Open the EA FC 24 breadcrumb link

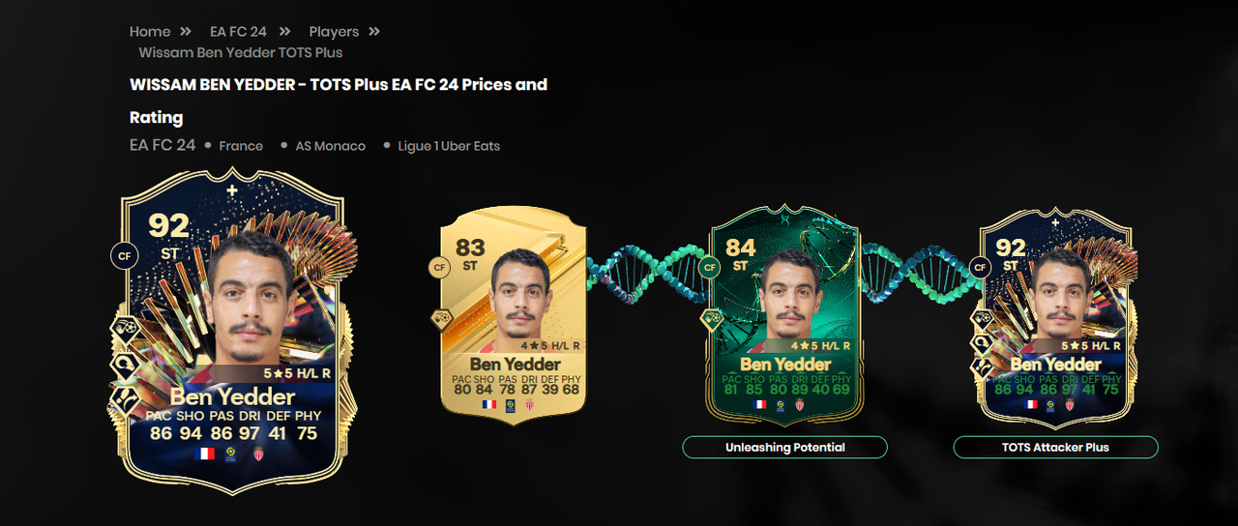coord(238,32)
